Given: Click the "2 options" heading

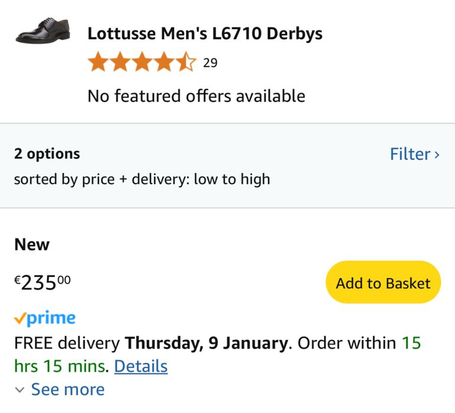Looking at the screenshot, I should (x=47, y=153).
